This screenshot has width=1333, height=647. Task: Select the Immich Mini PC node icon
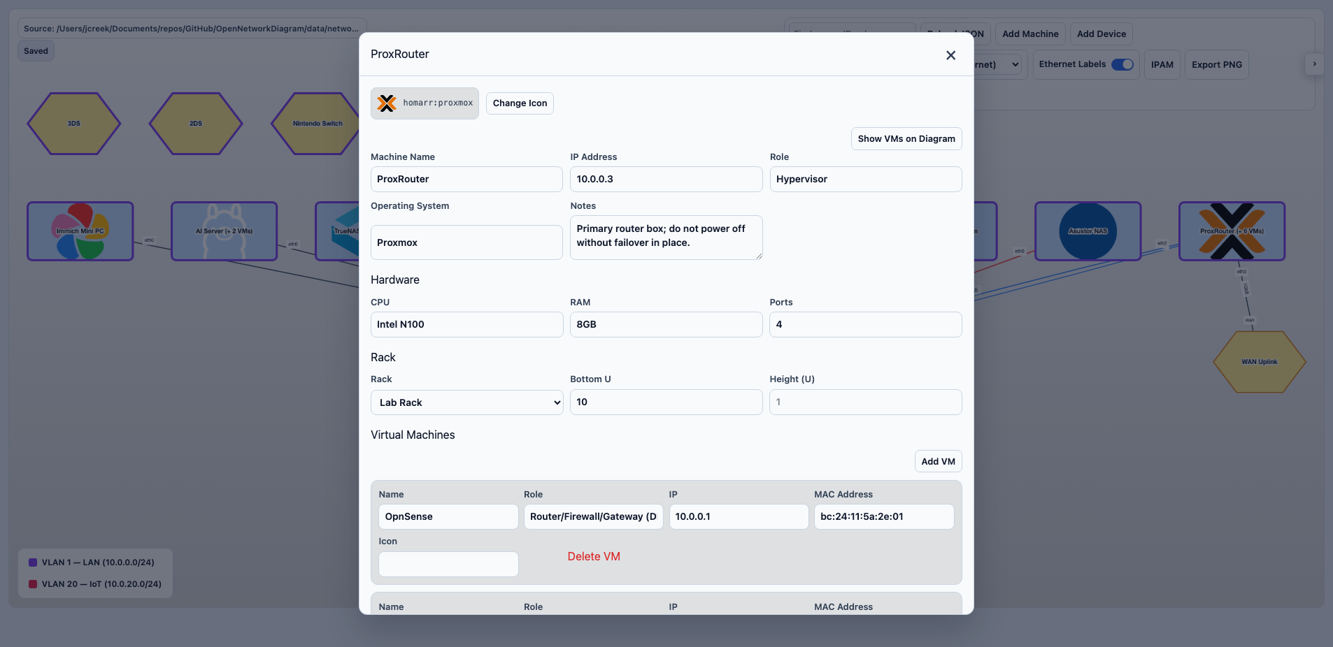tap(80, 231)
